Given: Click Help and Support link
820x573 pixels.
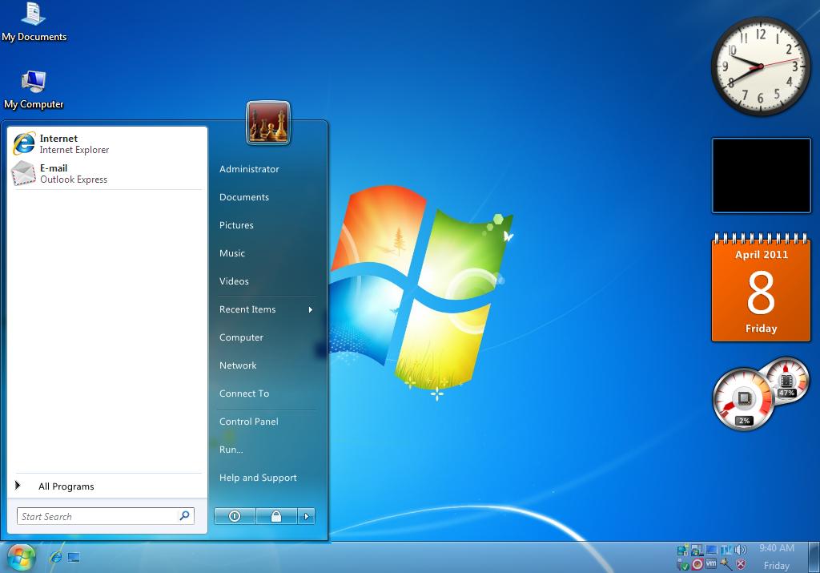Looking at the screenshot, I should click(x=258, y=478).
